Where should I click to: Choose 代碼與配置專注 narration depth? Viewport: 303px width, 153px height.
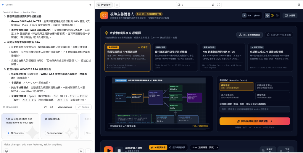(273, 86)
